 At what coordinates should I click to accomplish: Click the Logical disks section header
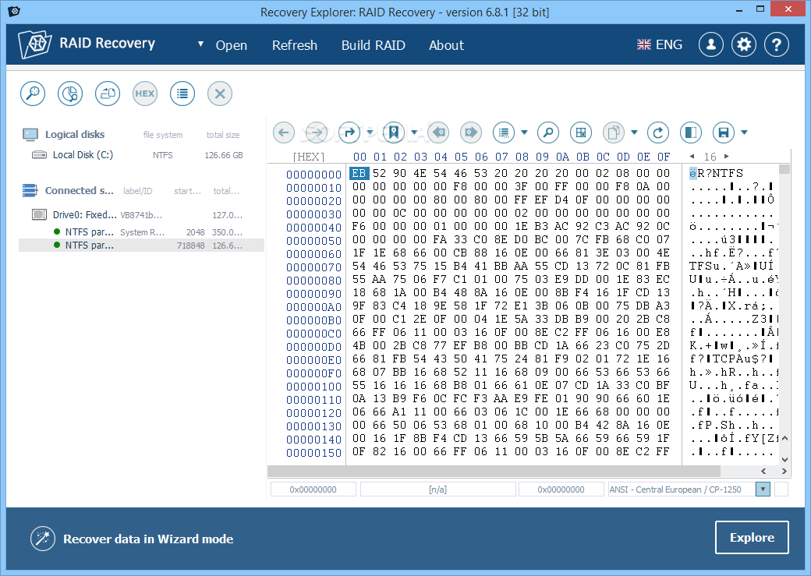(x=75, y=134)
